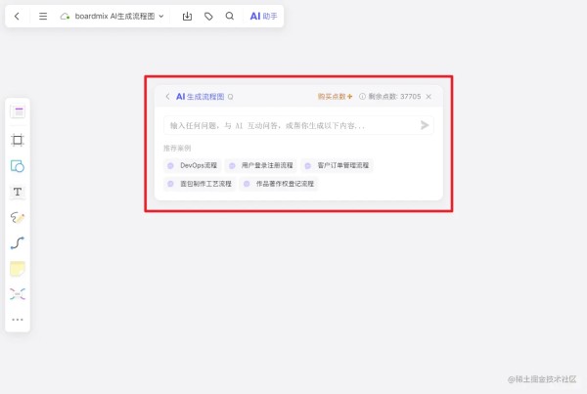Choose the 用户登录注册流程 example
Viewport: 587px width, 394px height.
point(261,165)
